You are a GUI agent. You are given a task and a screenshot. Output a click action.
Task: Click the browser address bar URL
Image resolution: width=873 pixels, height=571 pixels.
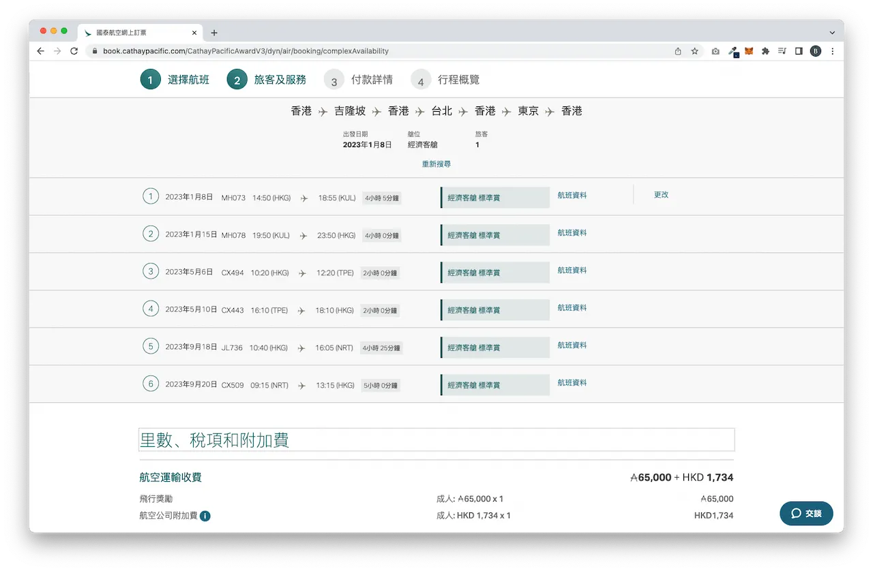[246, 51]
